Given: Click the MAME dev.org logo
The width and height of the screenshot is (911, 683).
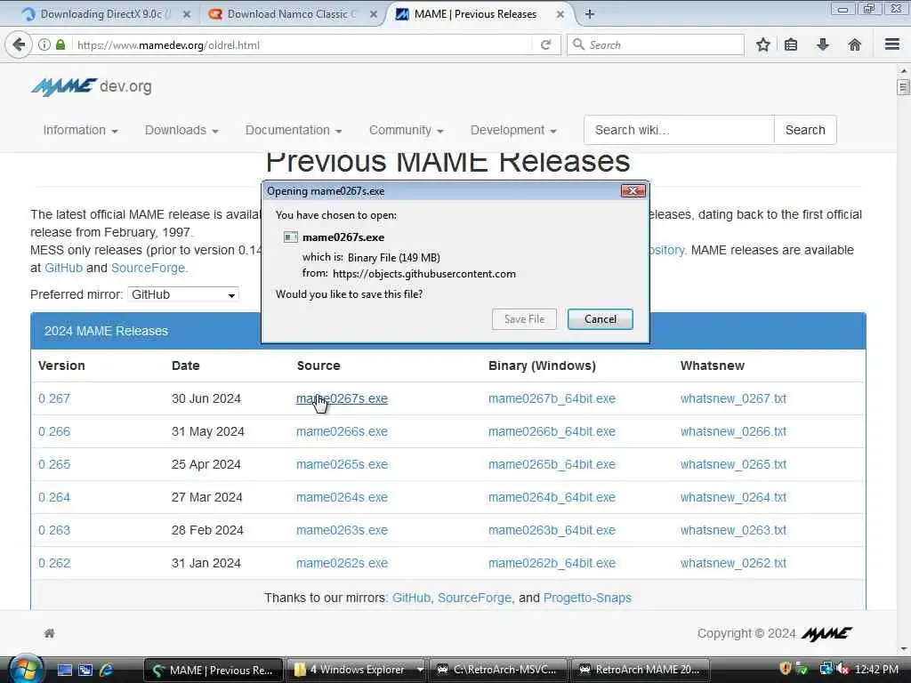Looking at the screenshot, I should coord(92,86).
